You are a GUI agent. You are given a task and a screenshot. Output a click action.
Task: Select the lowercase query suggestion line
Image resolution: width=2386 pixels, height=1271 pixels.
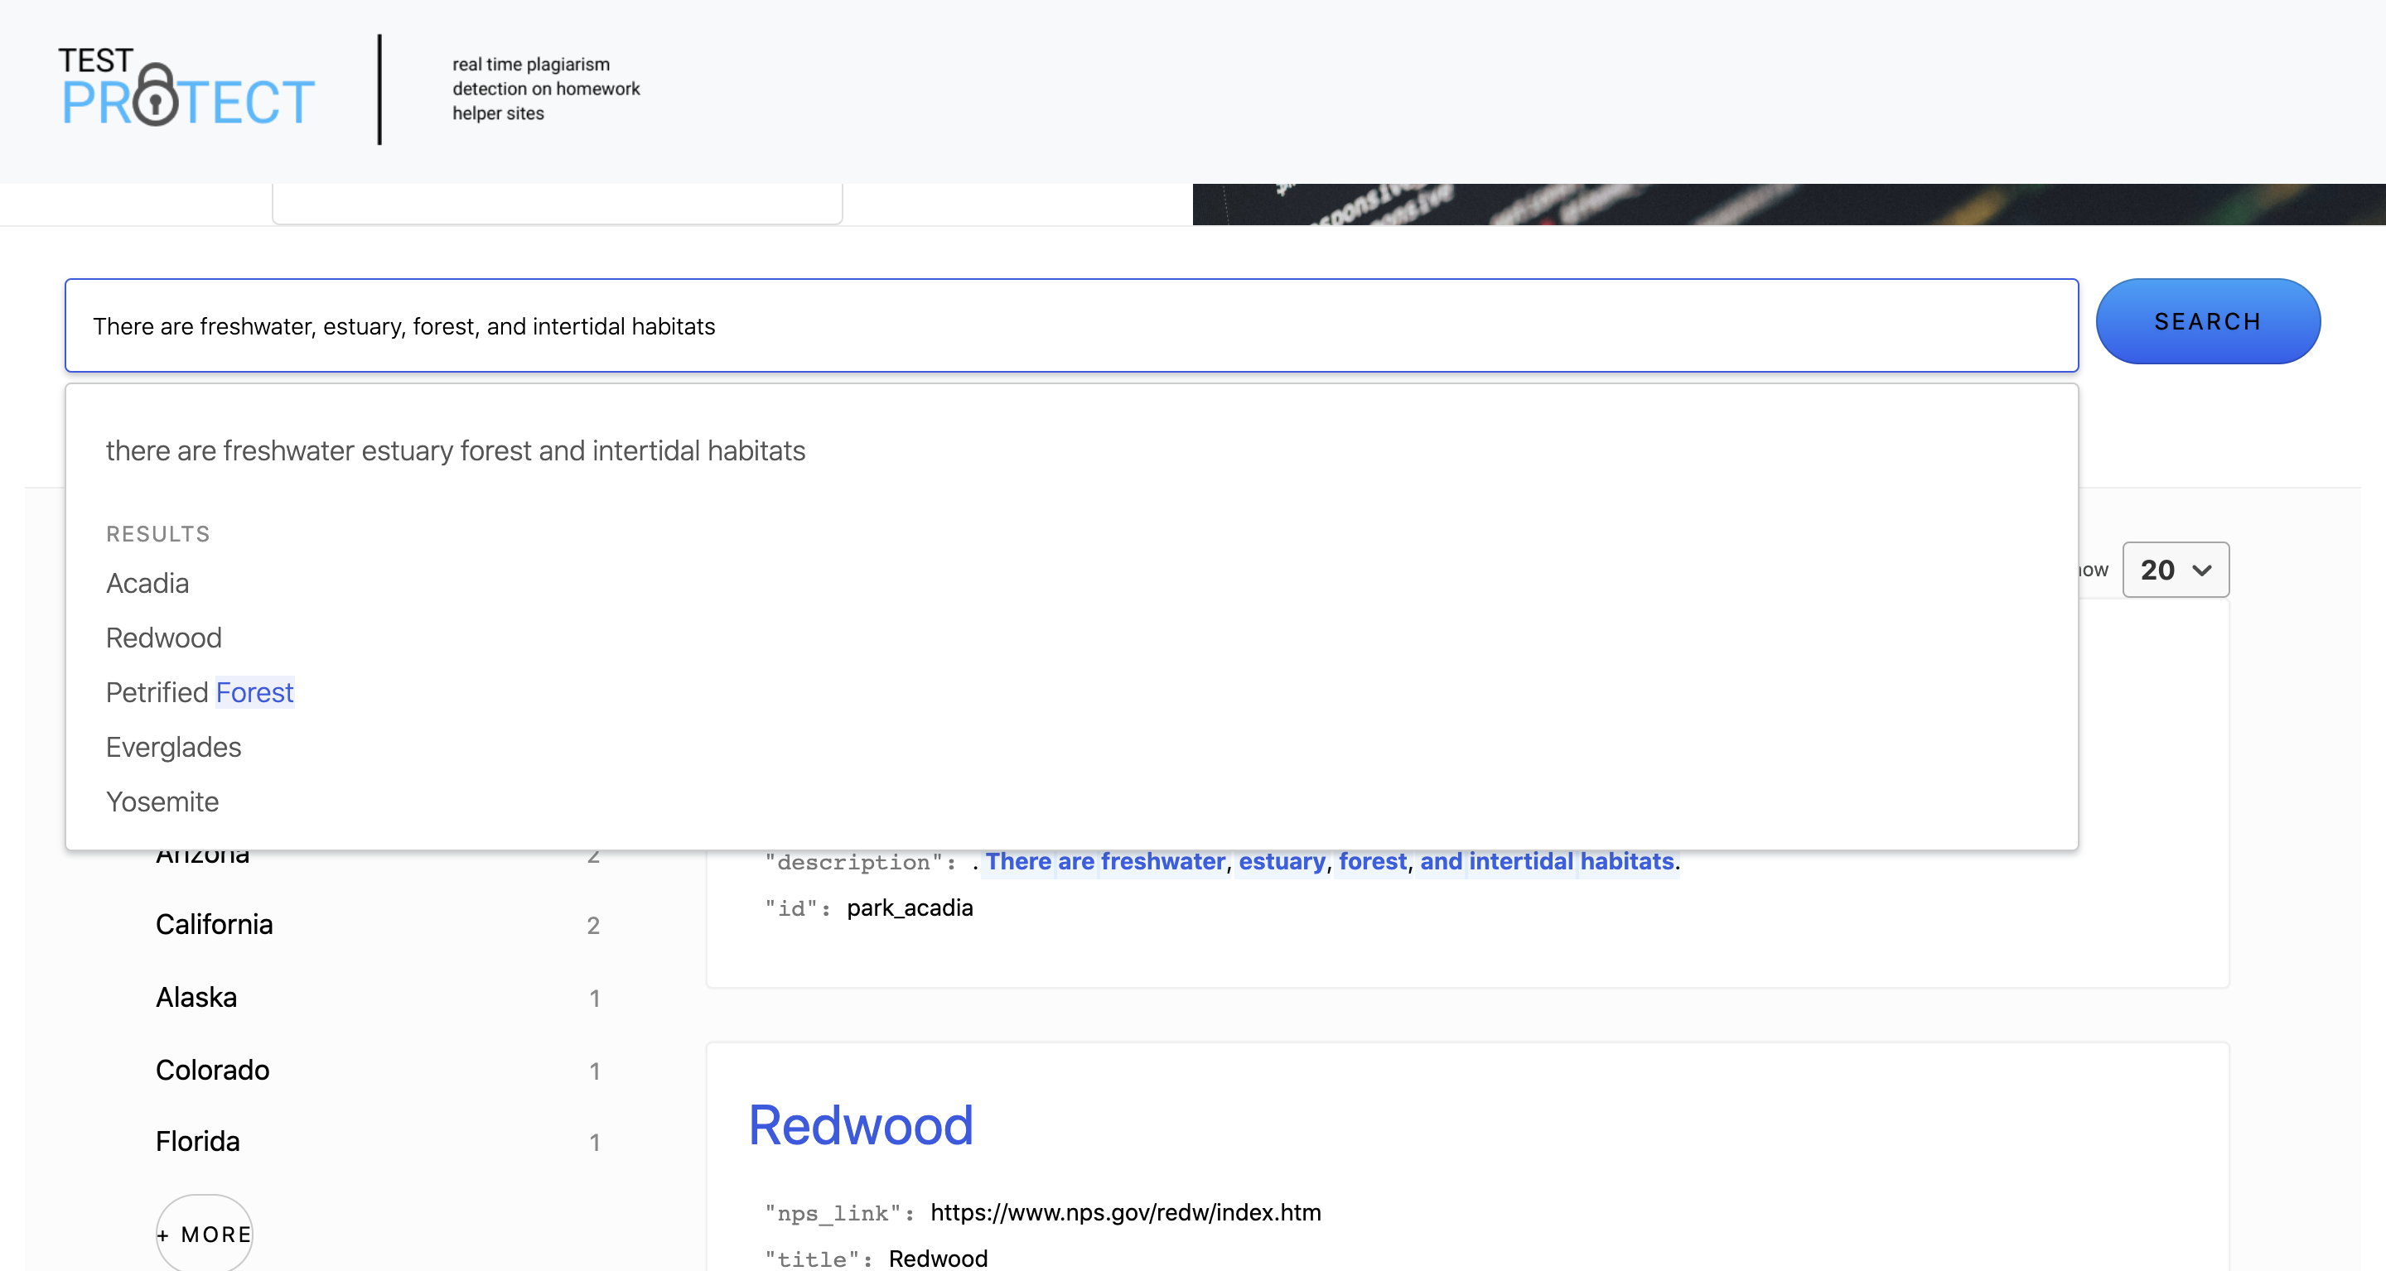pos(455,450)
